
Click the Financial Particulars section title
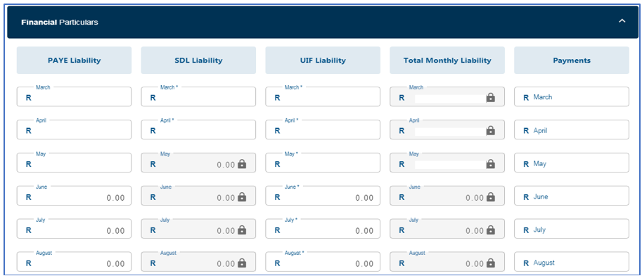pyautogui.click(x=59, y=22)
